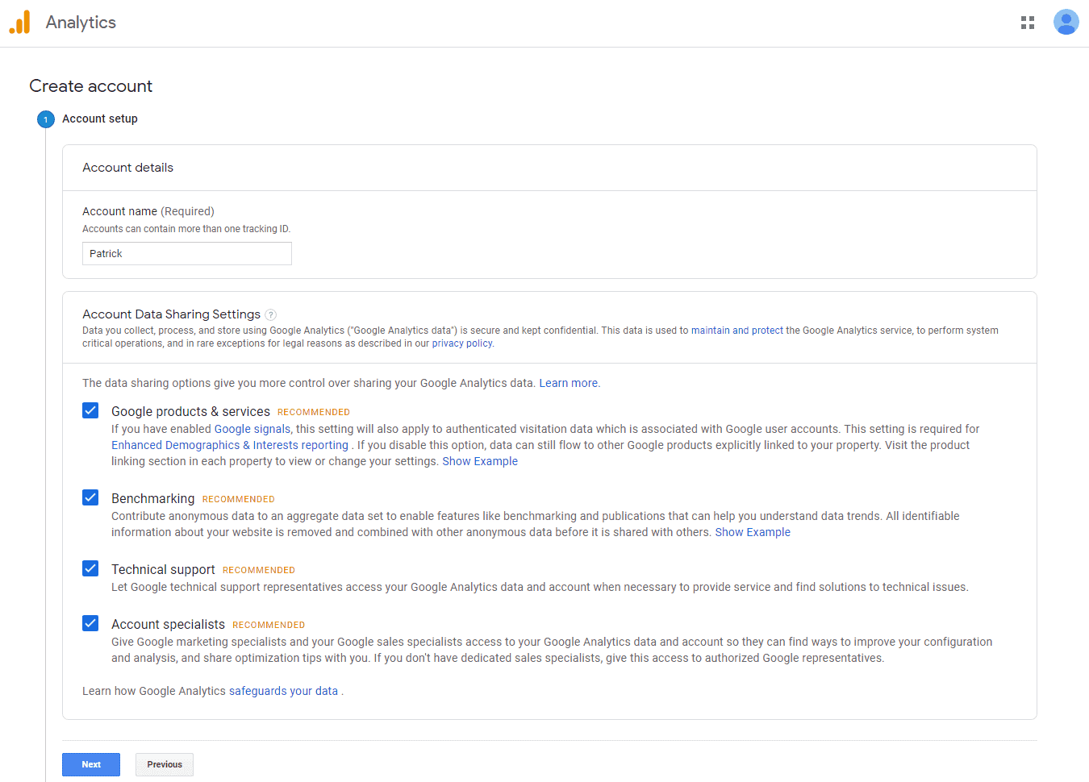The width and height of the screenshot is (1089, 782).
Task: Click the 'Google products & services' label
Action: click(190, 411)
